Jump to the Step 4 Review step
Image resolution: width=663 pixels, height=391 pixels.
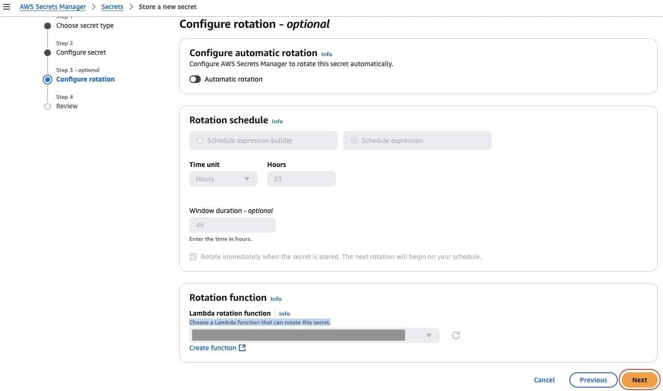pos(67,106)
